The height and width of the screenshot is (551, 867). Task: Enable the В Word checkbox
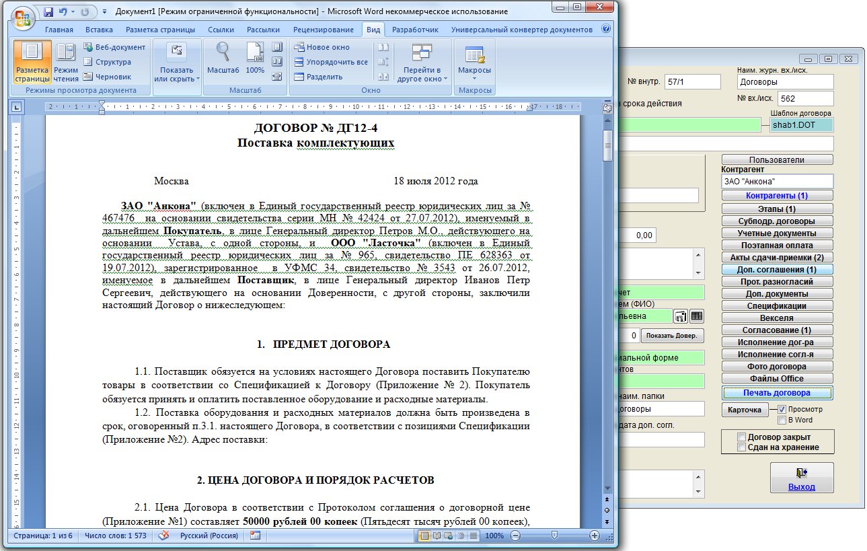[782, 420]
